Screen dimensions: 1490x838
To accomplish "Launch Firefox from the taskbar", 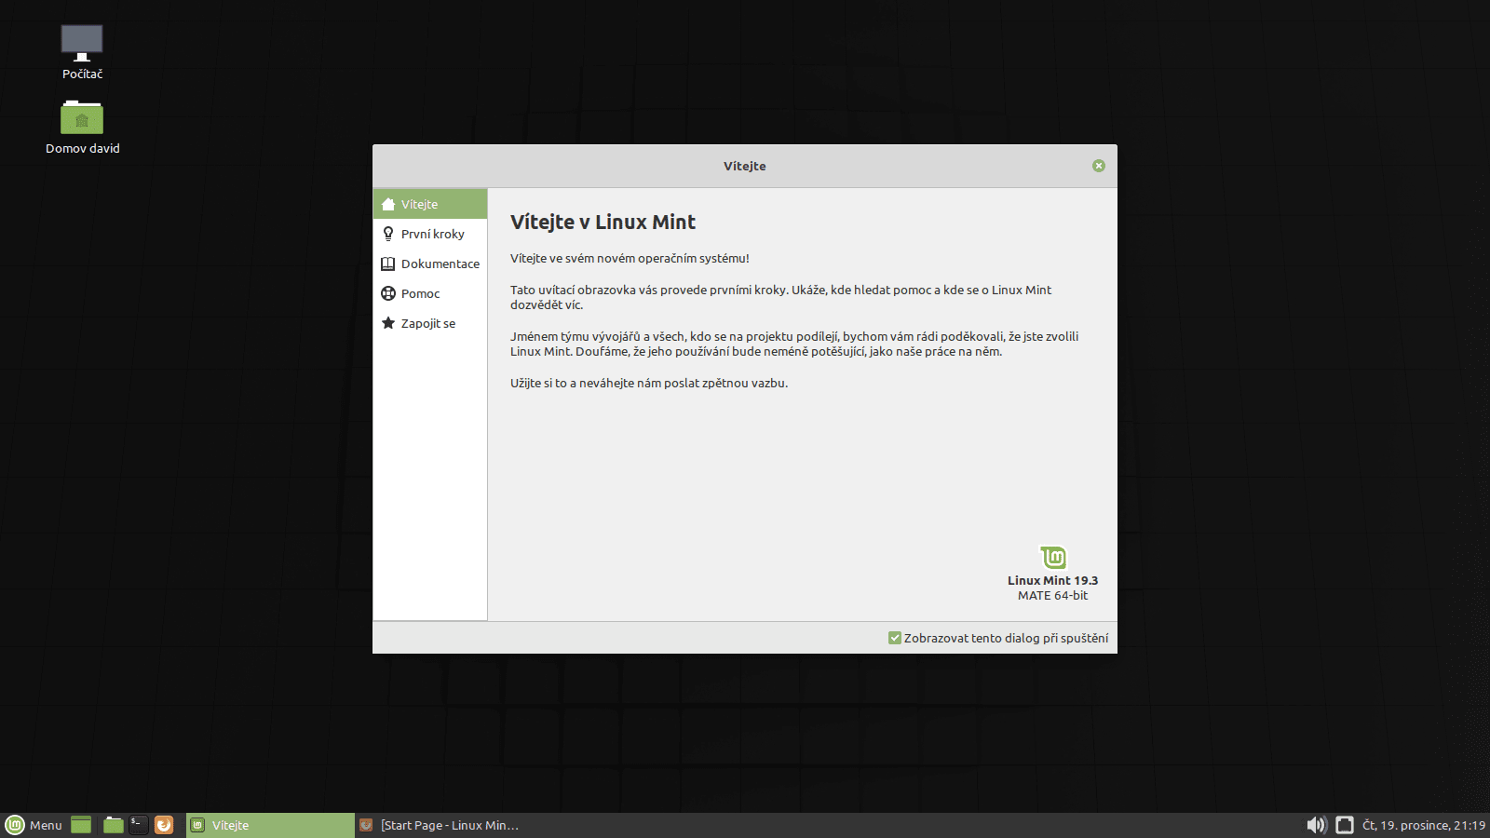I will tap(165, 825).
